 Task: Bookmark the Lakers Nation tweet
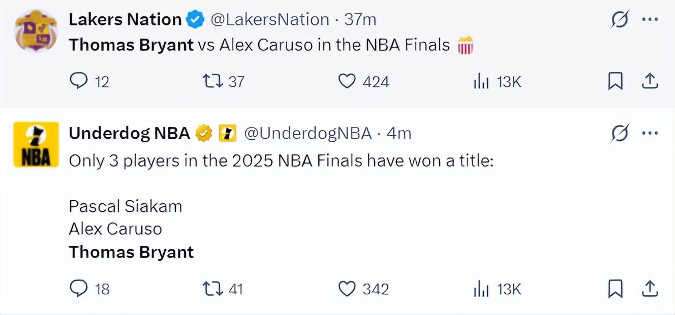pos(615,81)
